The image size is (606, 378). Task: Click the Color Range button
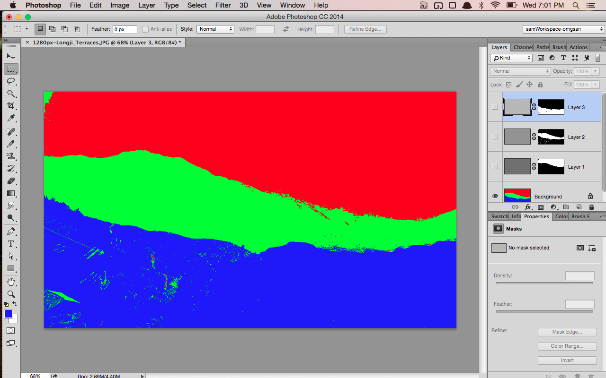(x=567, y=346)
